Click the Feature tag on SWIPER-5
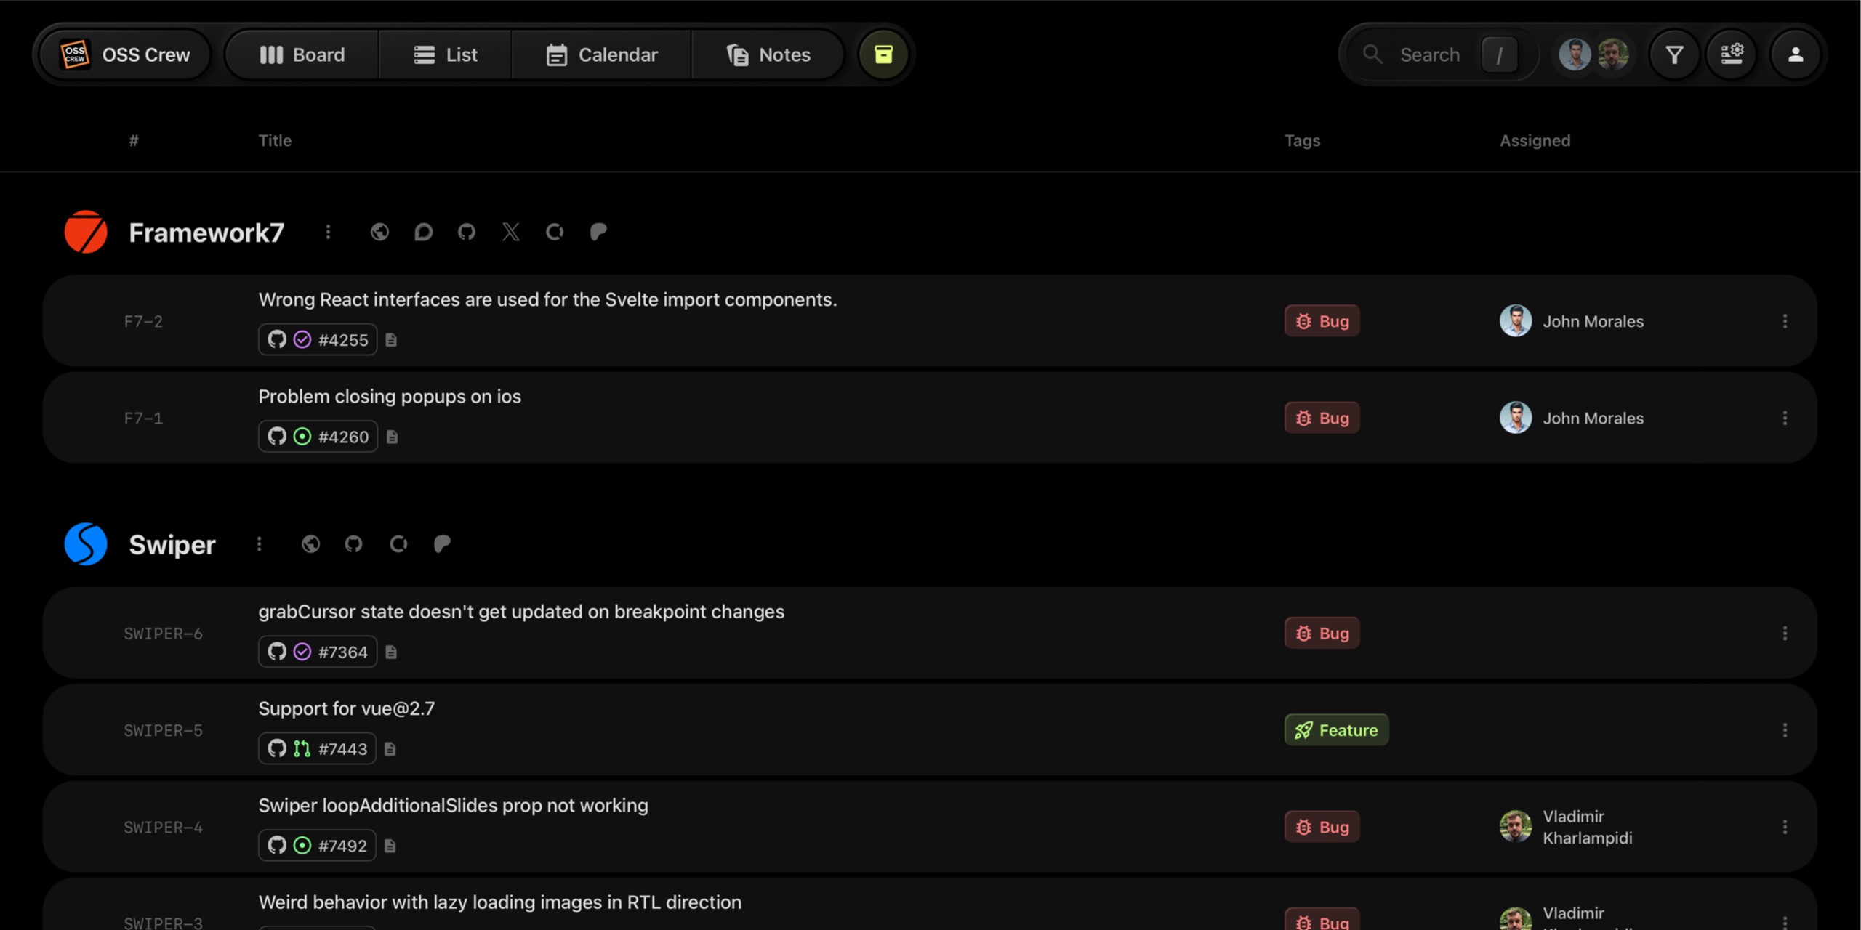 [1336, 730]
